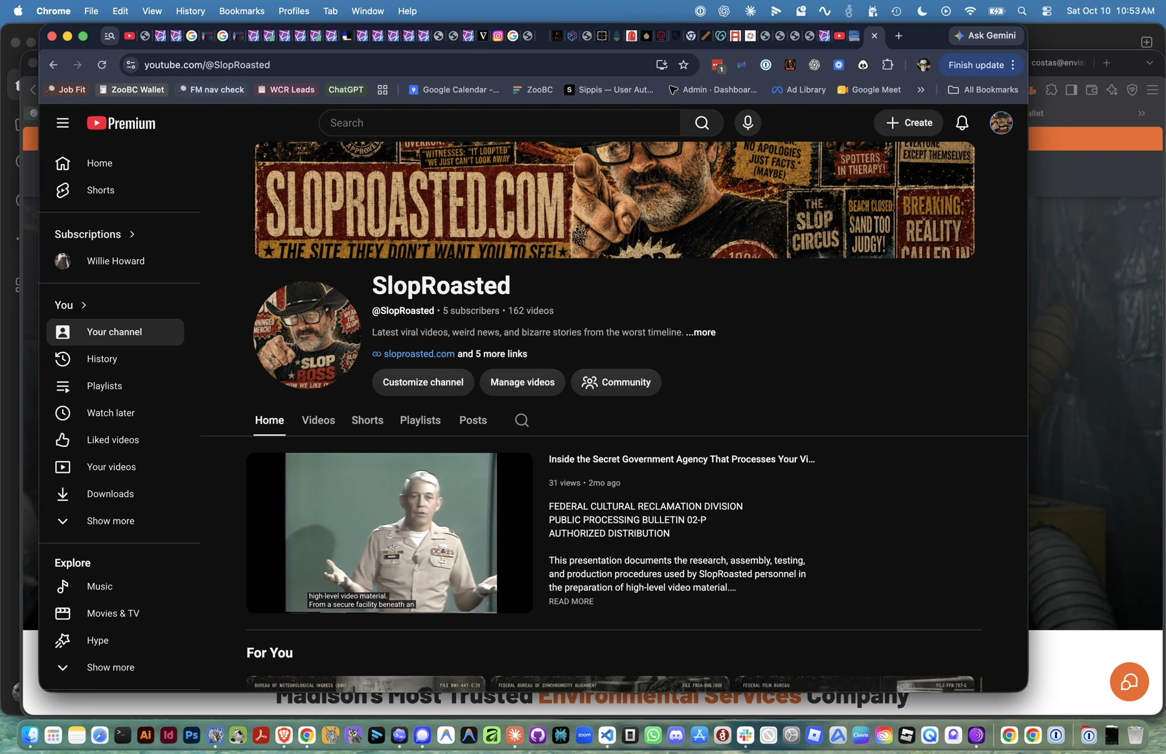Open History in the sidebar
Screen dimensions: 1166x754
point(115,359)
